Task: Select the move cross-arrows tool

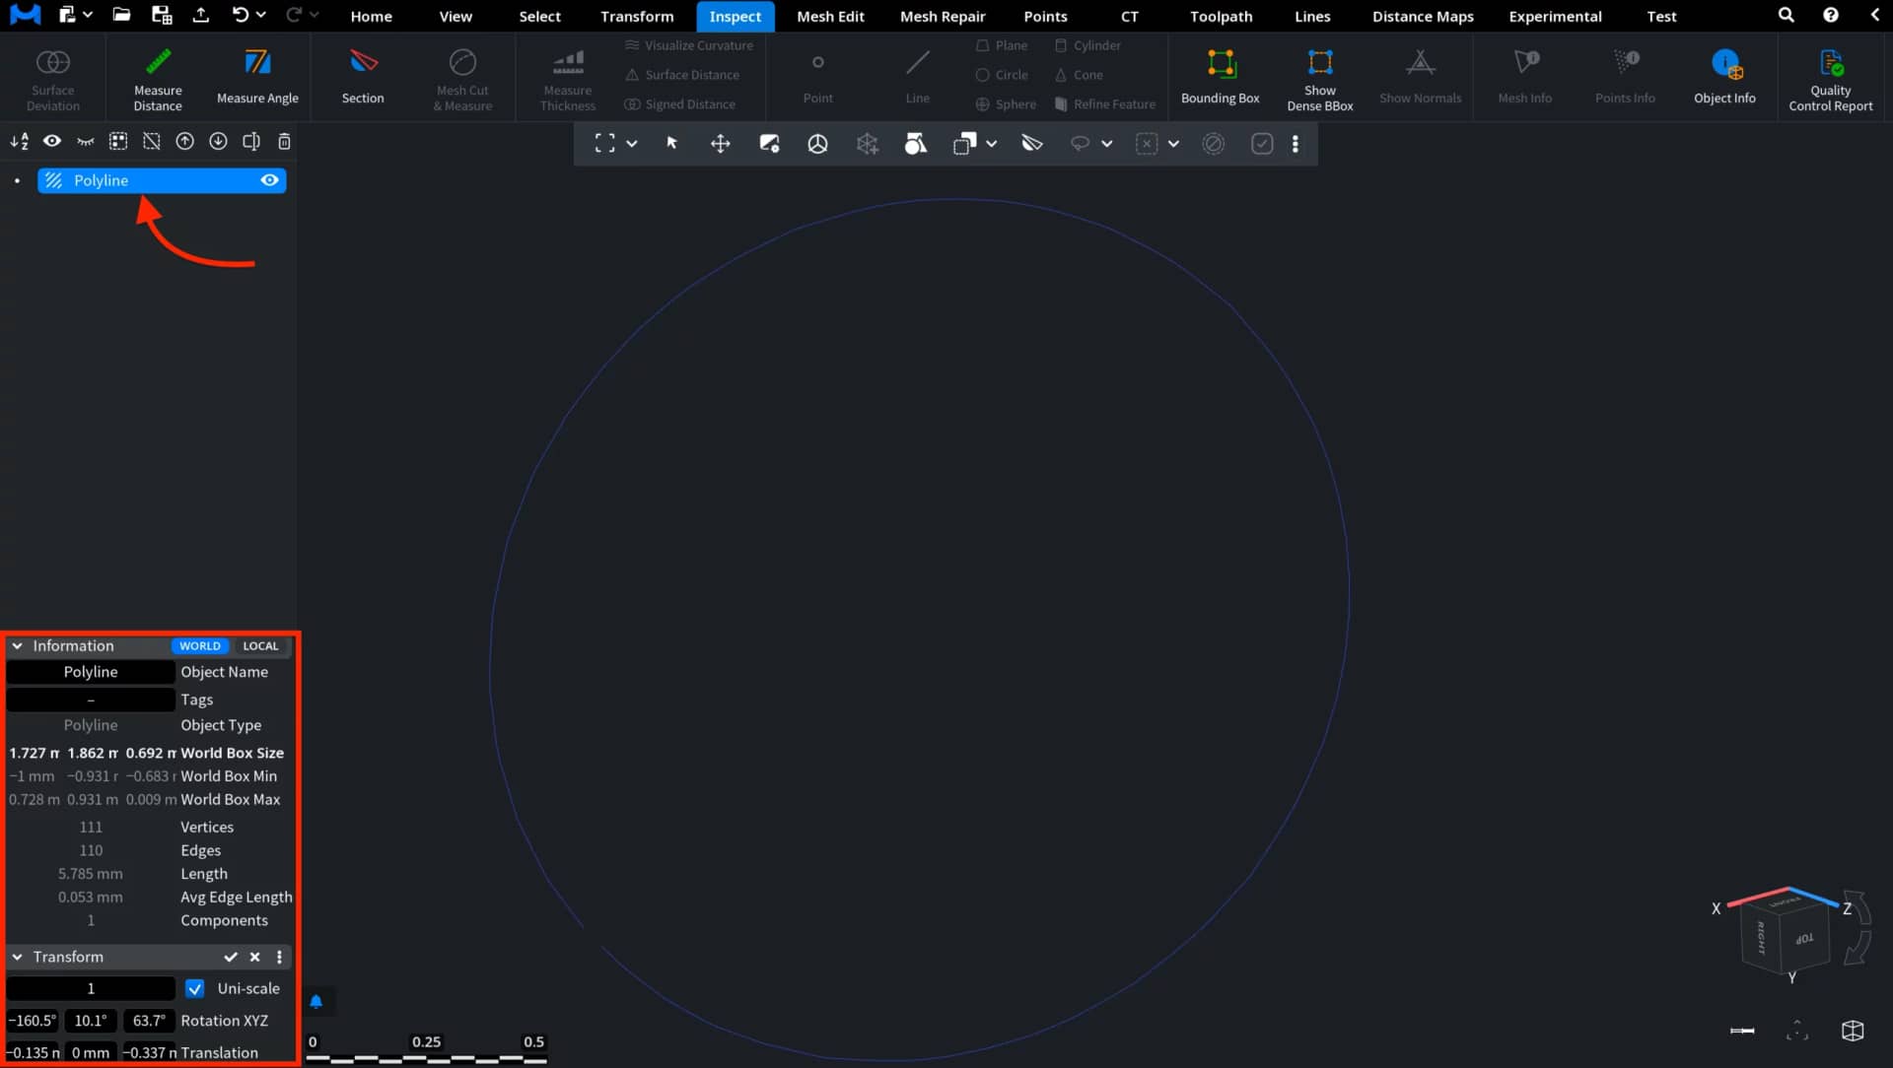Action: click(x=721, y=144)
